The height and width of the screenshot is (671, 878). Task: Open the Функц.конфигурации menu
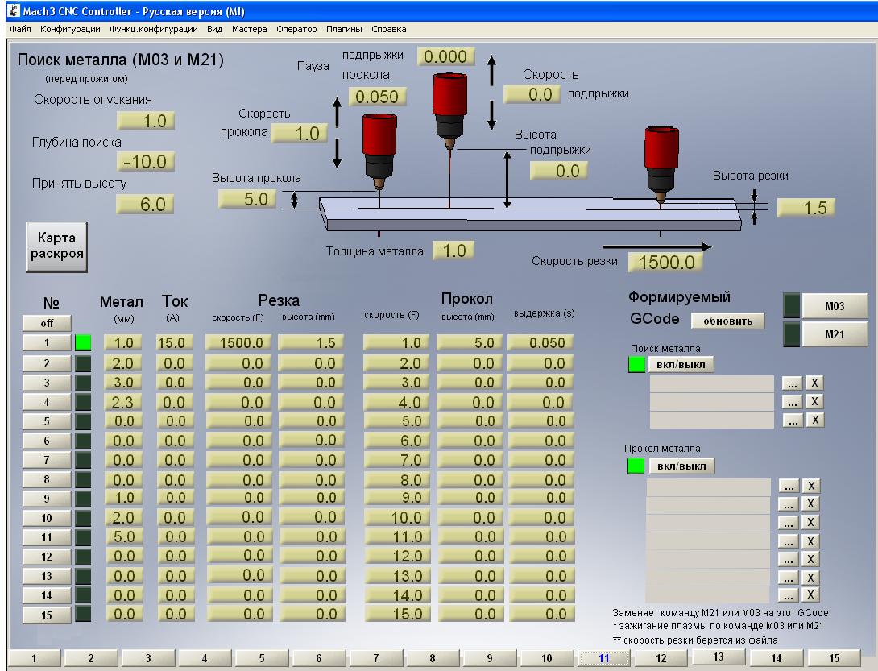coord(153,29)
